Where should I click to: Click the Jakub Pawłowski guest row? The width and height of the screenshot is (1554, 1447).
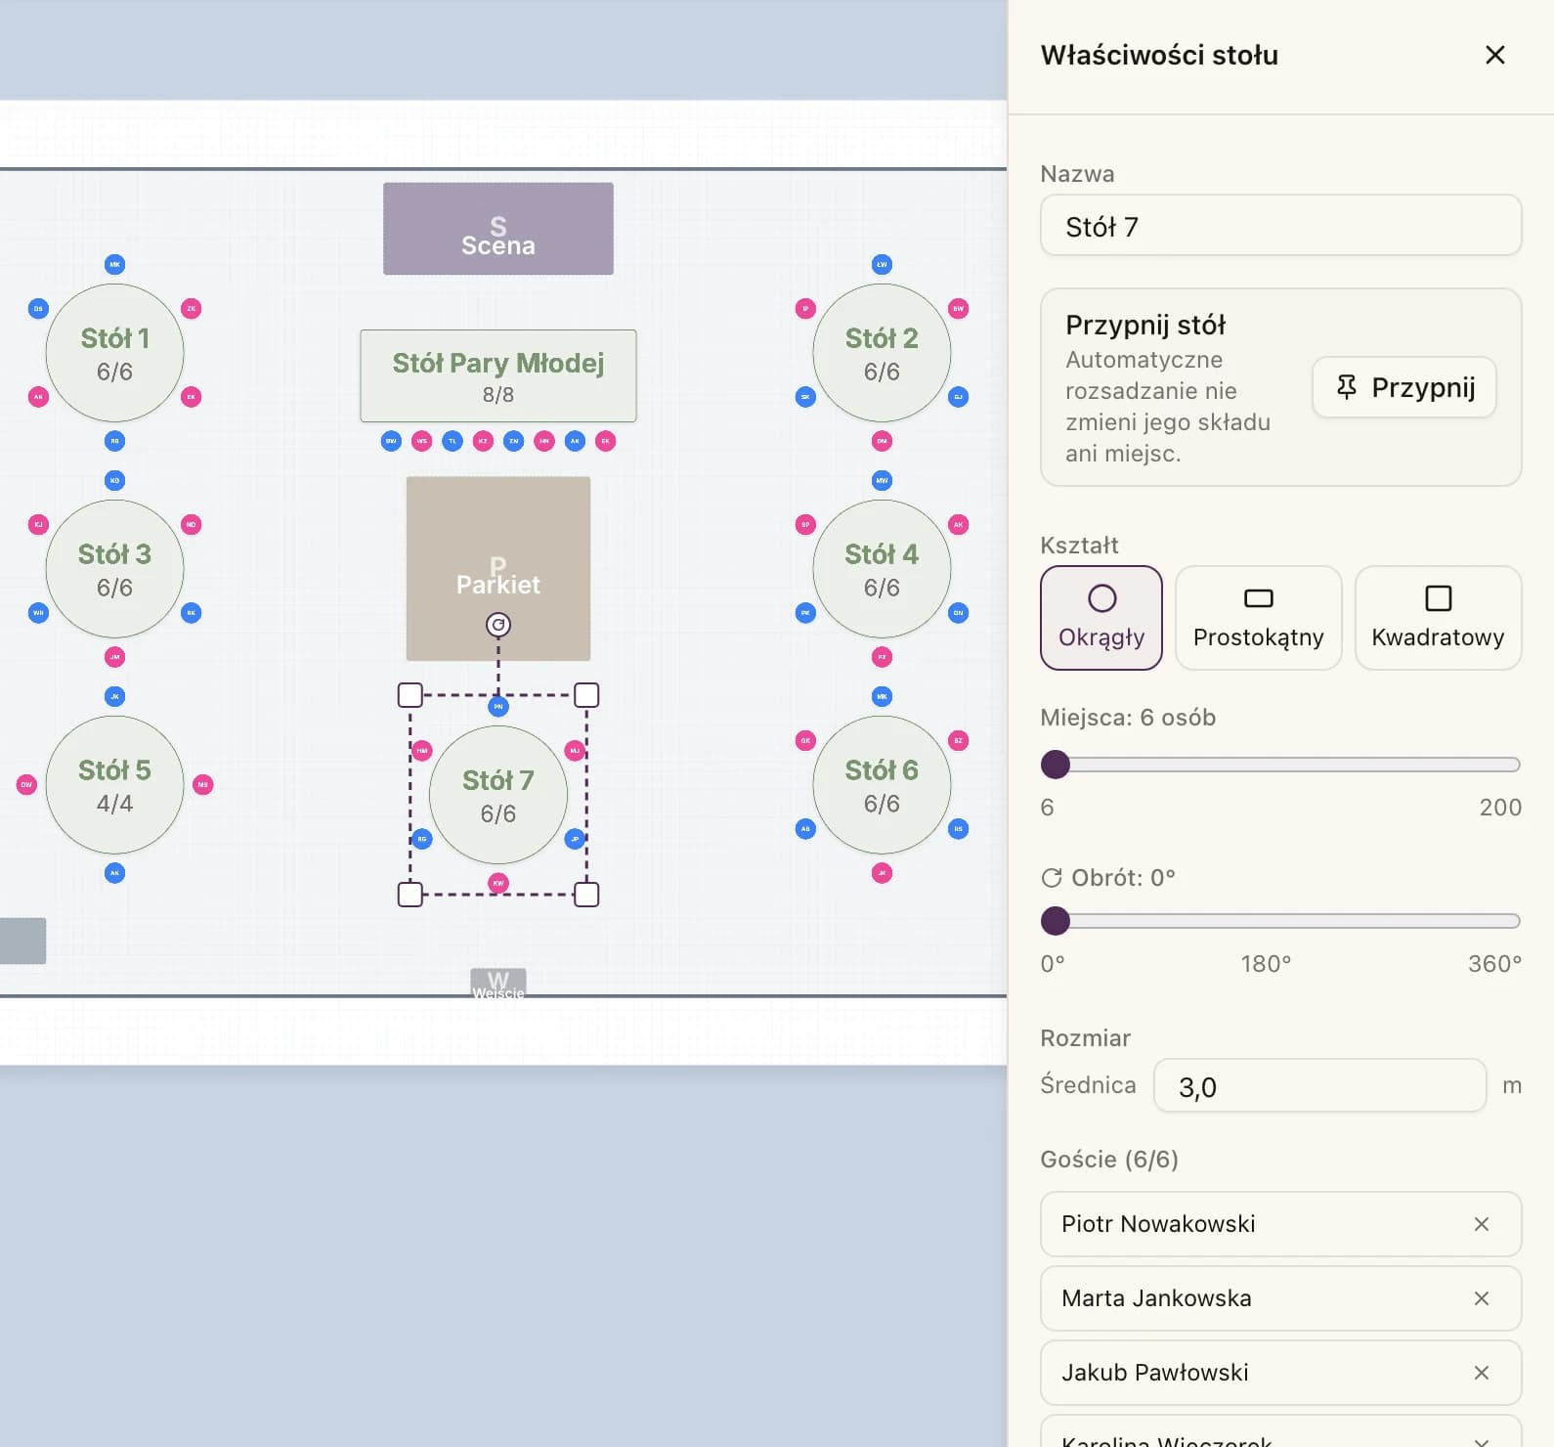click(x=1280, y=1373)
